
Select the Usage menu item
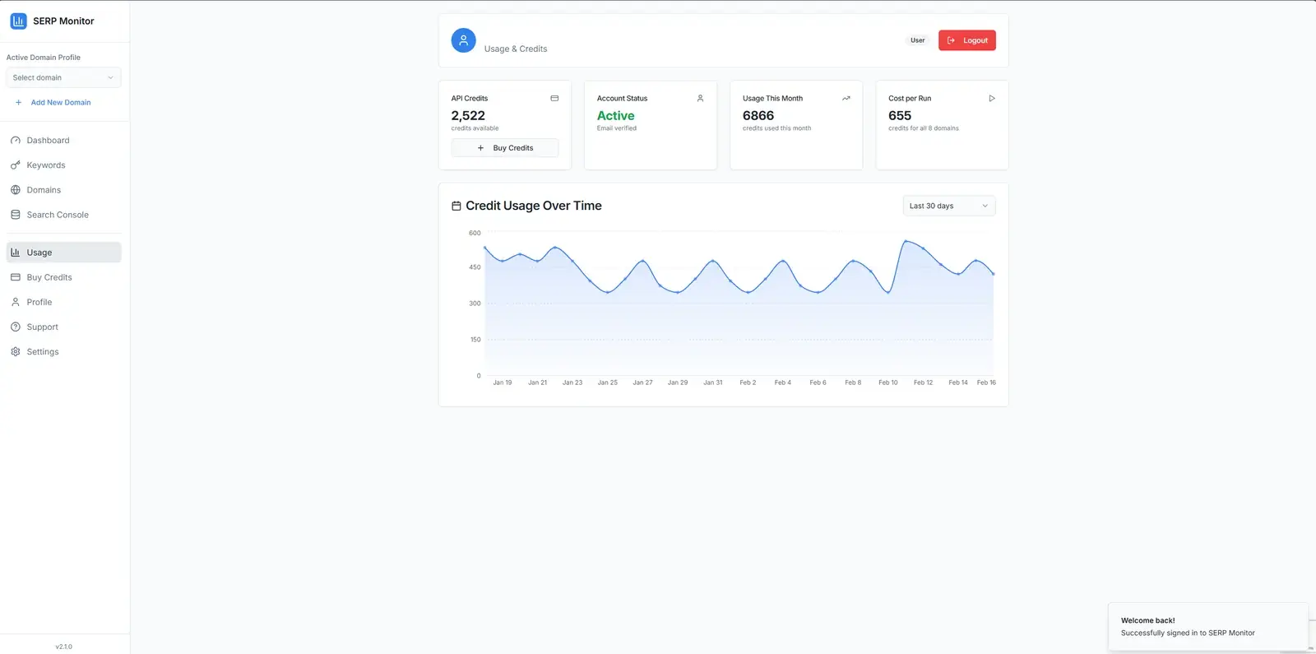coord(63,253)
